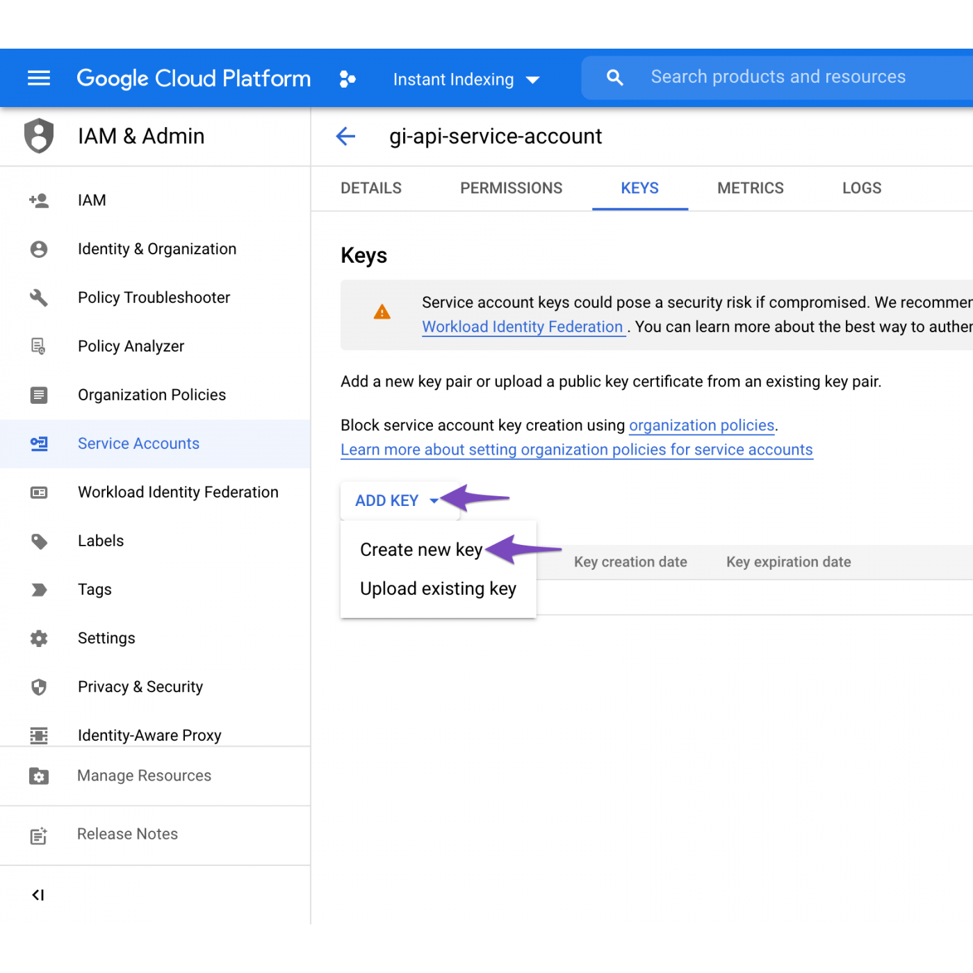This screenshot has height=973, width=973.
Task: Click in the Search products and resources field
Action: pyautogui.click(x=778, y=77)
